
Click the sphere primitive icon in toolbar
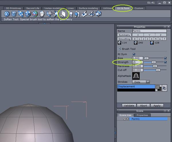[7, 14]
